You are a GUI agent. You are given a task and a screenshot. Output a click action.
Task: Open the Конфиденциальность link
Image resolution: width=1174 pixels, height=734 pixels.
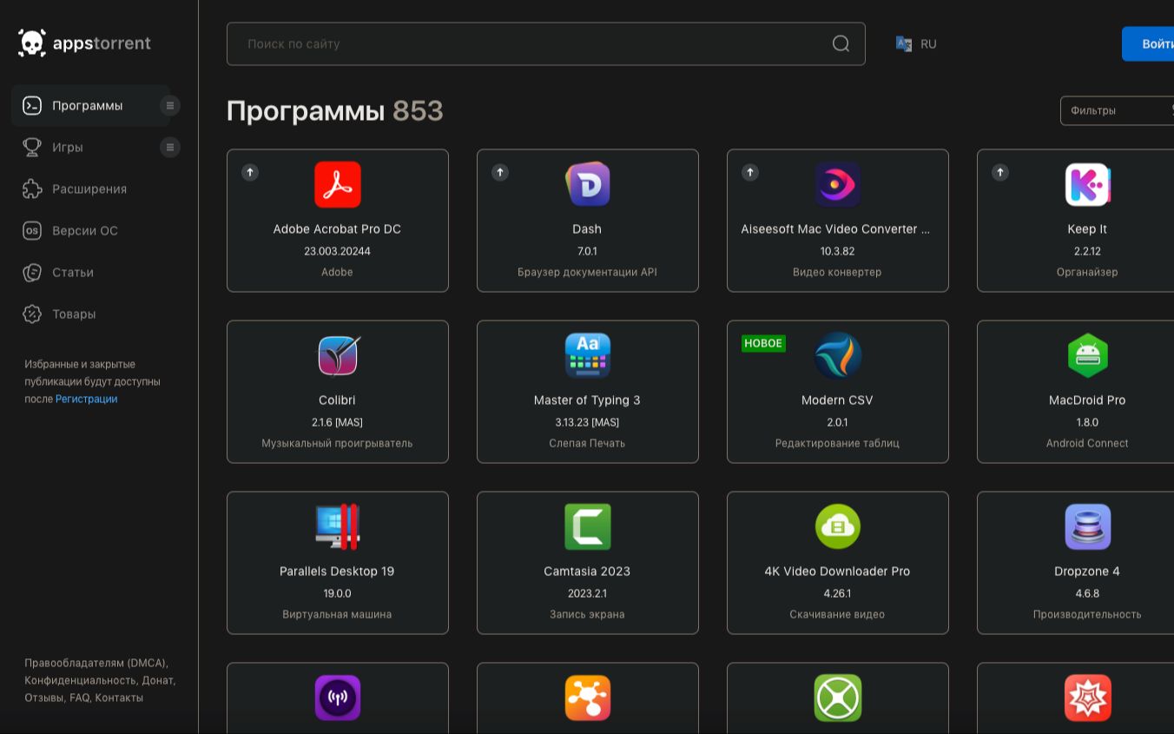80,680
